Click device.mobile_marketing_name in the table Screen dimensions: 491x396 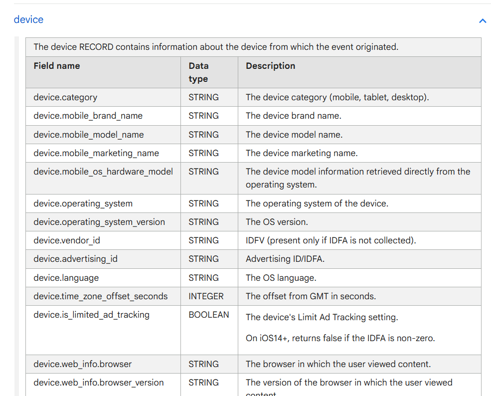[x=96, y=153]
